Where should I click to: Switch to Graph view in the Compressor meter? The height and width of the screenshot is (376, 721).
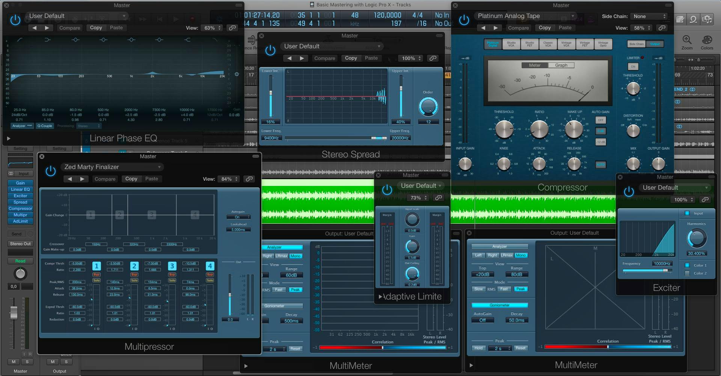pyautogui.click(x=561, y=65)
